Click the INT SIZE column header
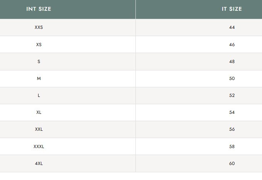262x180 pixels. (x=39, y=9)
